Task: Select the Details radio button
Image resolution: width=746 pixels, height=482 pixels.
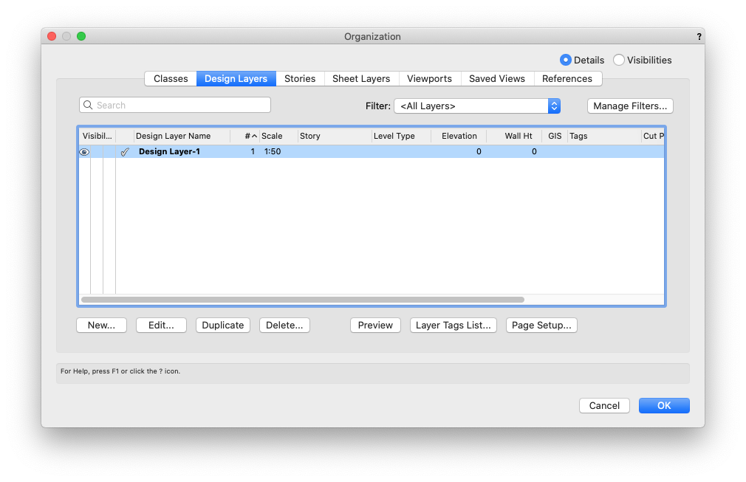Action: pyautogui.click(x=565, y=60)
